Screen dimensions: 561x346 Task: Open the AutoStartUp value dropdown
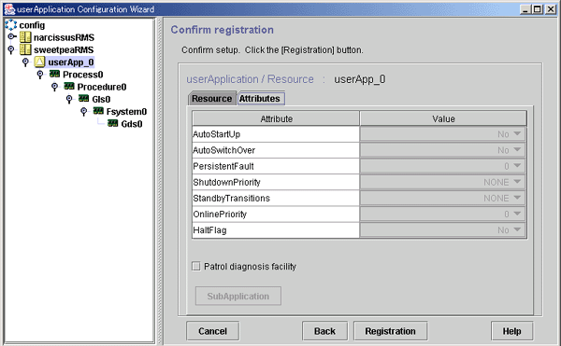[442, 134]
